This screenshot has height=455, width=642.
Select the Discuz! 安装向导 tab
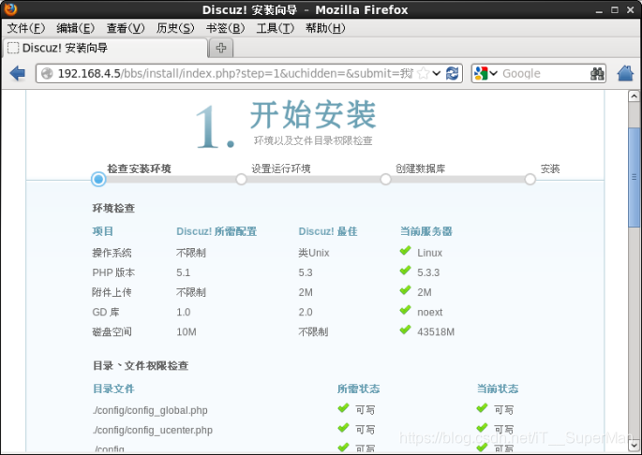click(105, 48)
